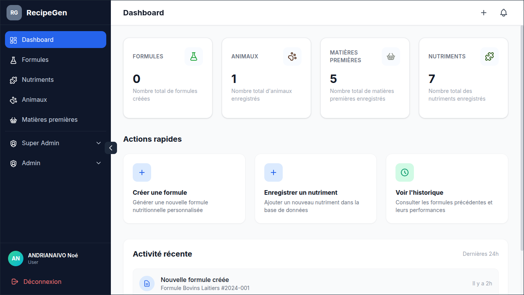Click Déconnexion to log out

[42, 282]
